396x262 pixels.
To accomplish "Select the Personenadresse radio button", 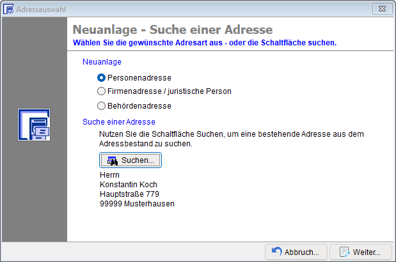I will point(101,77).
